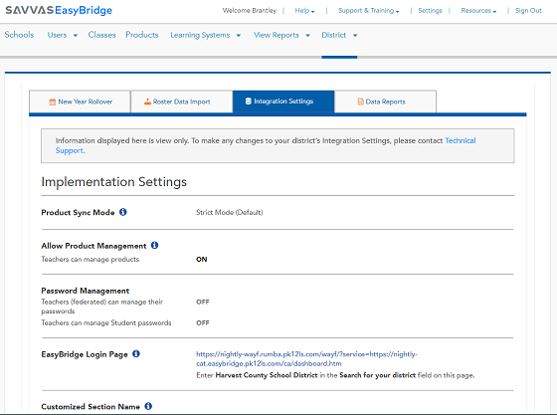Switch to Roster Data Import tab
Image resolution: width=557 pixels, height=415 pixels.
point(181,102)
